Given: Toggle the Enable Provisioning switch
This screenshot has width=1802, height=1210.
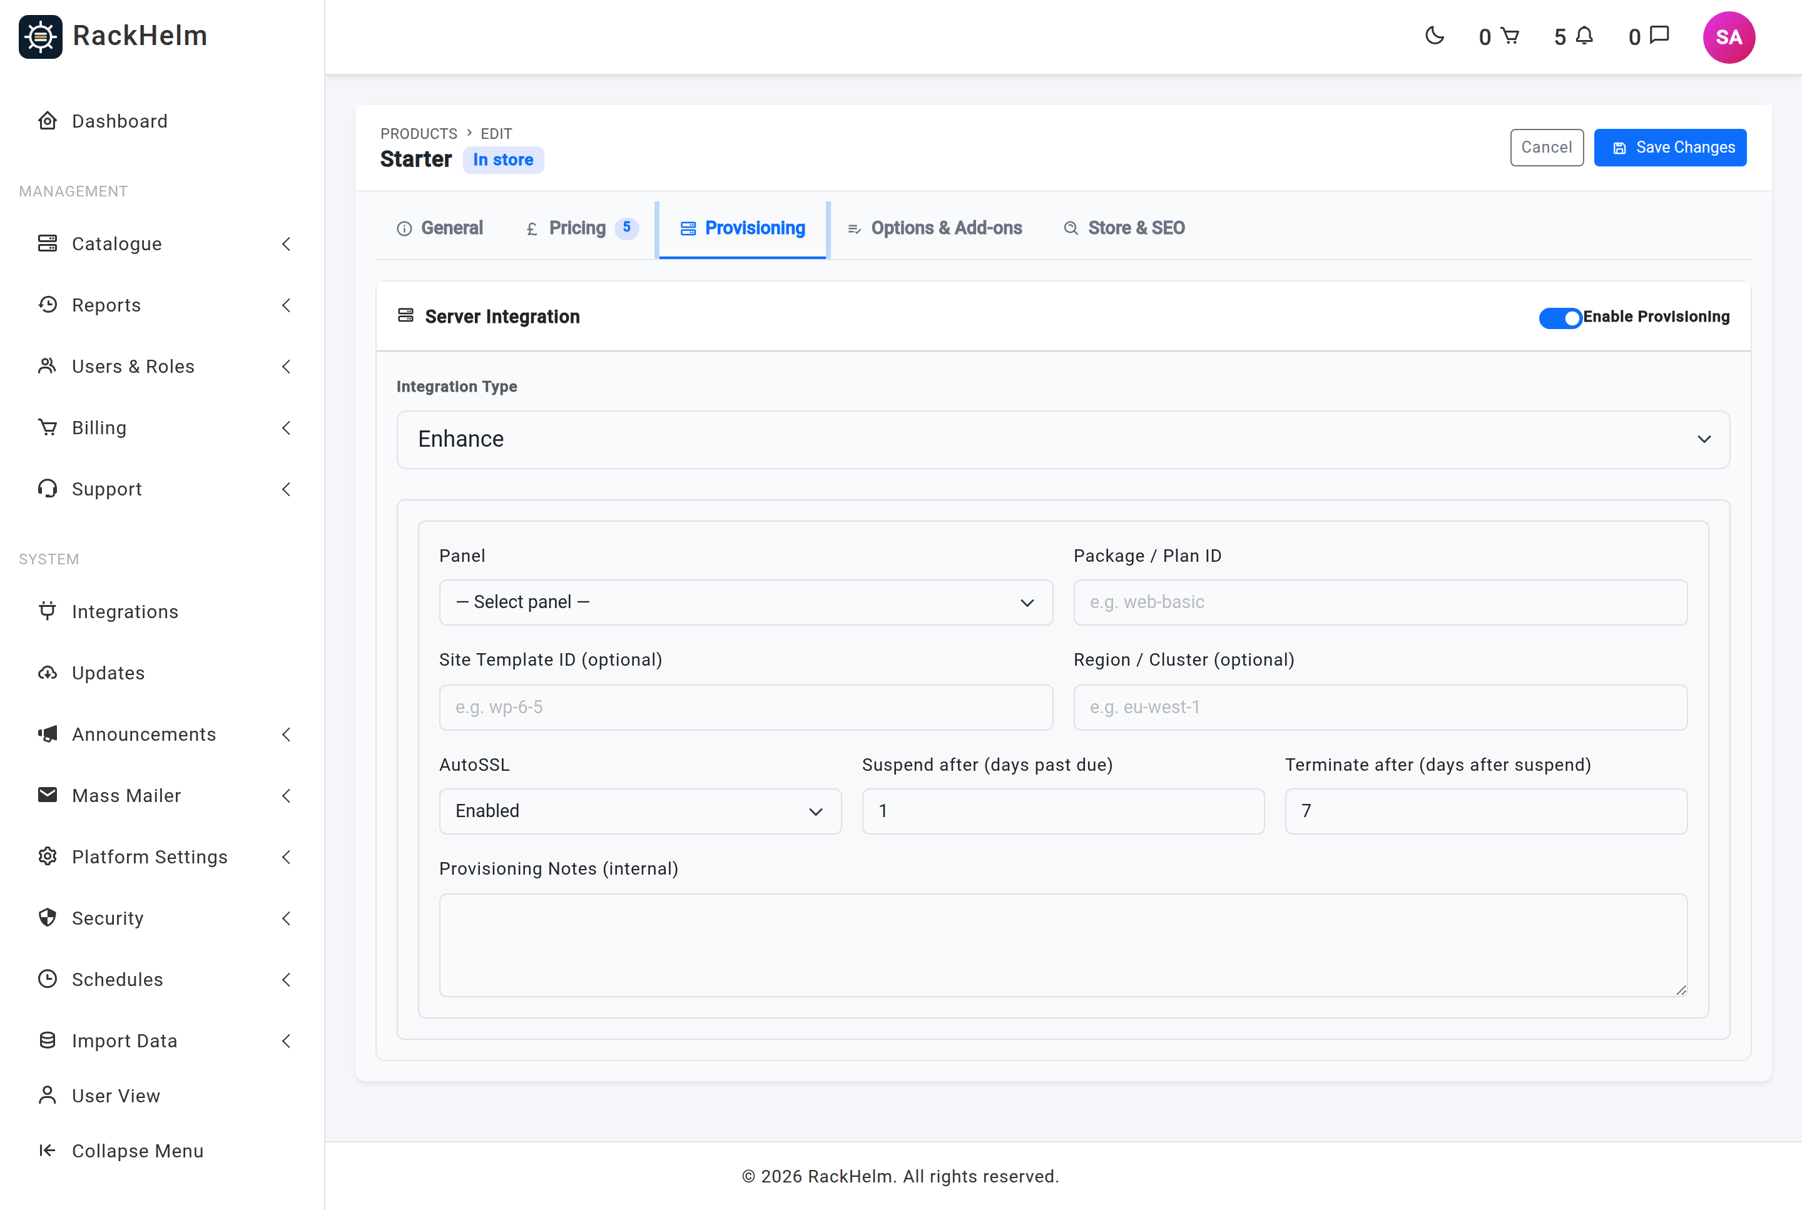Looking at the screenshot, I should click(1560, 317).
